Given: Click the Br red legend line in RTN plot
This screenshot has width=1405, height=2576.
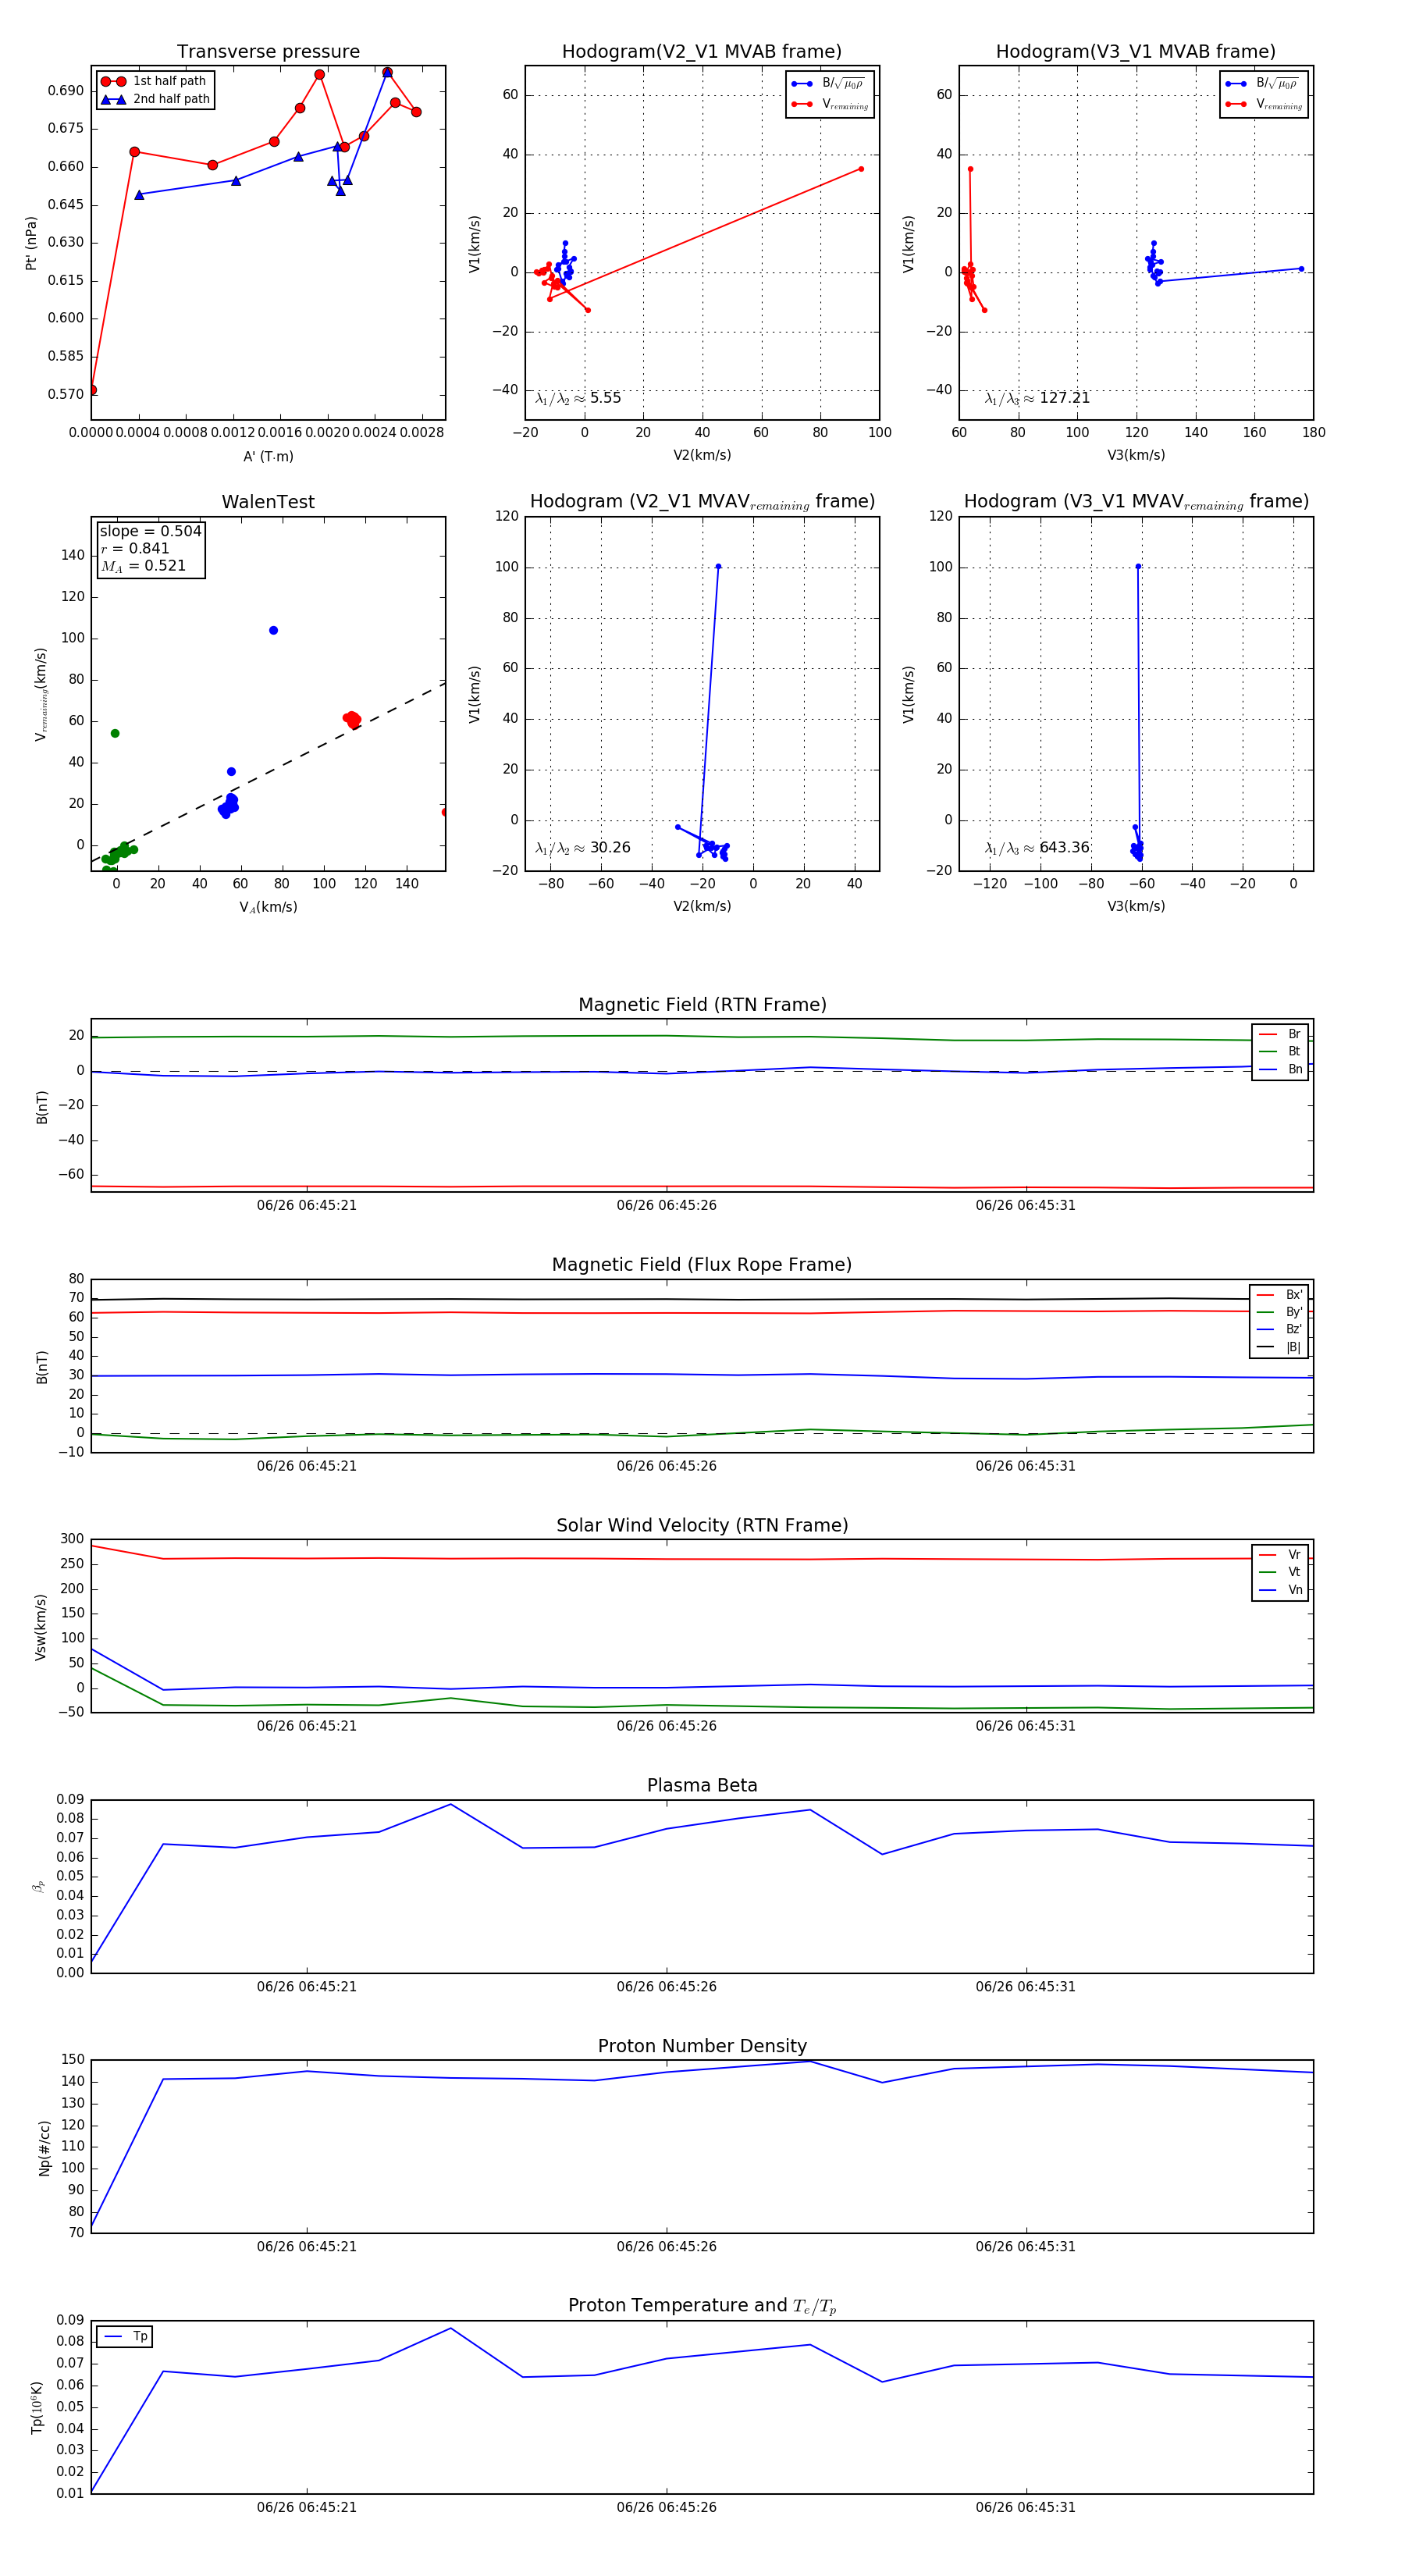Looking at the screenshot, I should point(1268,1034).
